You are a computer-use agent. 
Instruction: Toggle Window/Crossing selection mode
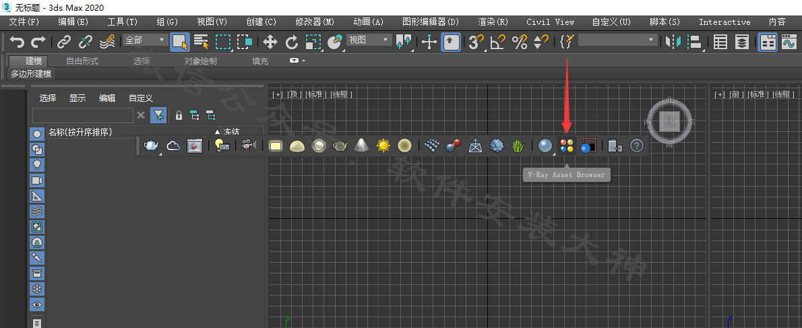coord(245,42)
